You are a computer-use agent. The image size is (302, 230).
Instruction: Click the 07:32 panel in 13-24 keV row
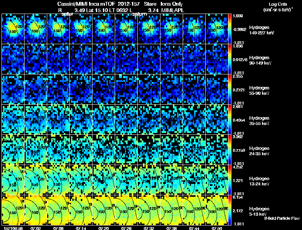pos(149,180)
